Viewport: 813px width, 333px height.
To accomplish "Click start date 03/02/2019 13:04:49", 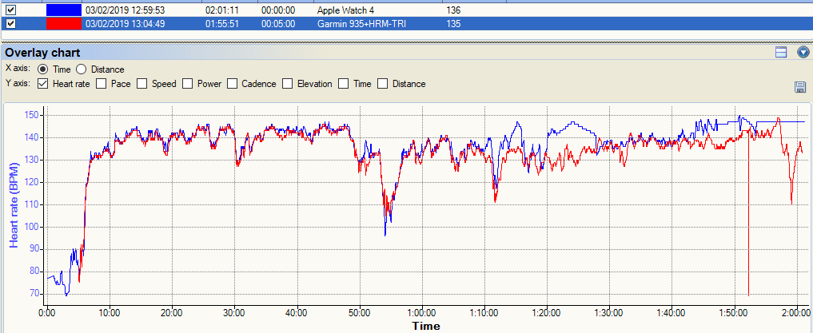I will pyautogui.click(x=125, y=24).
